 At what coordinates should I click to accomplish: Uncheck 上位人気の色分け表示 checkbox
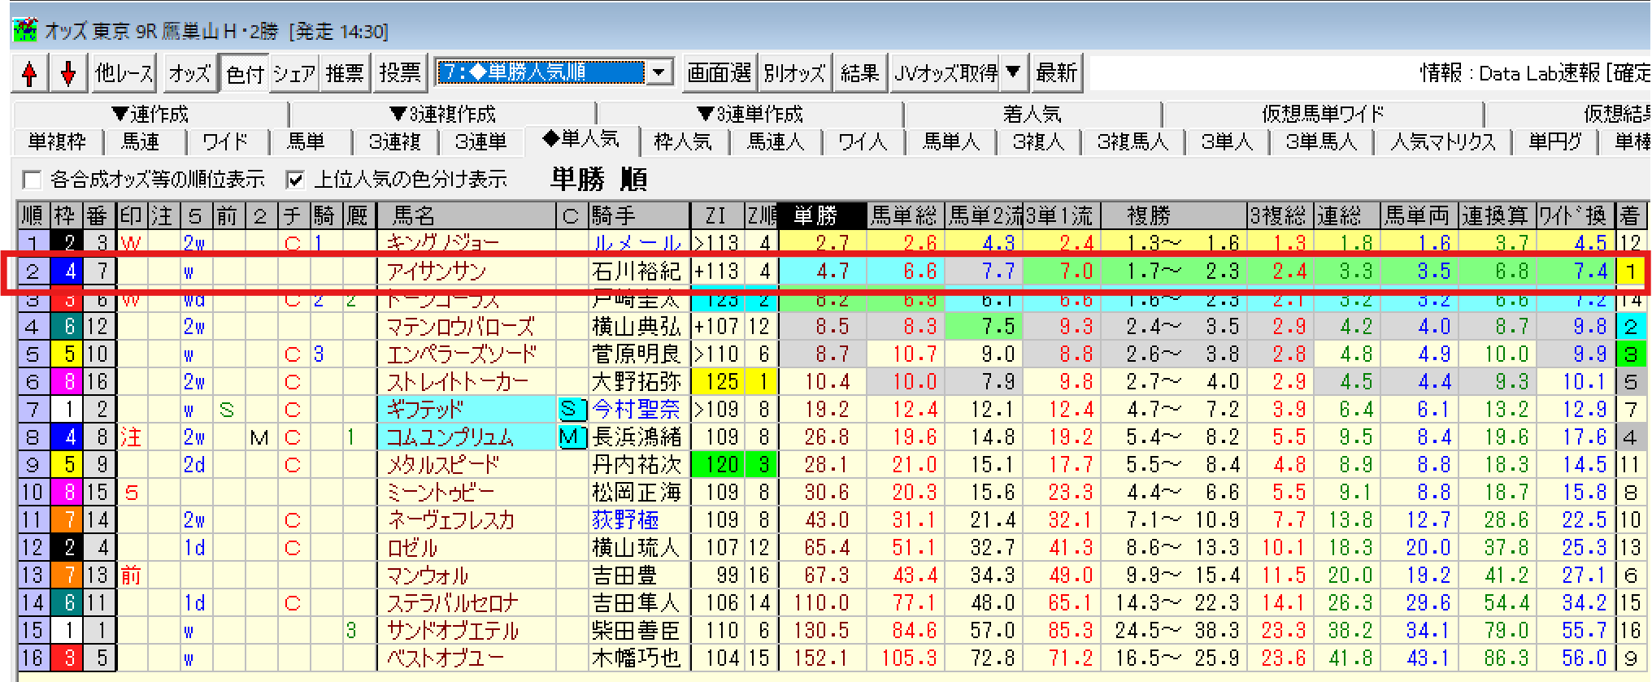pos(296,180)
